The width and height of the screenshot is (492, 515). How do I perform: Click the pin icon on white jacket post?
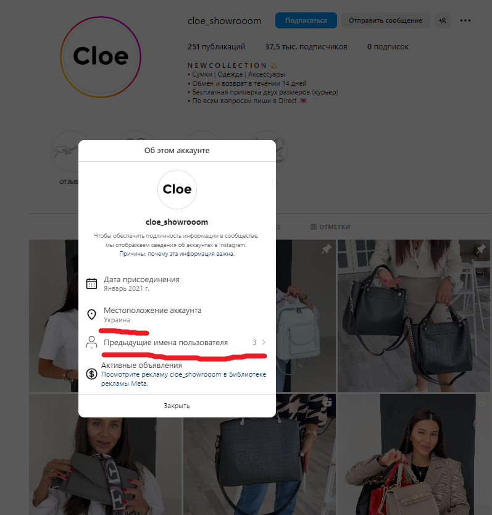[481, 249]
